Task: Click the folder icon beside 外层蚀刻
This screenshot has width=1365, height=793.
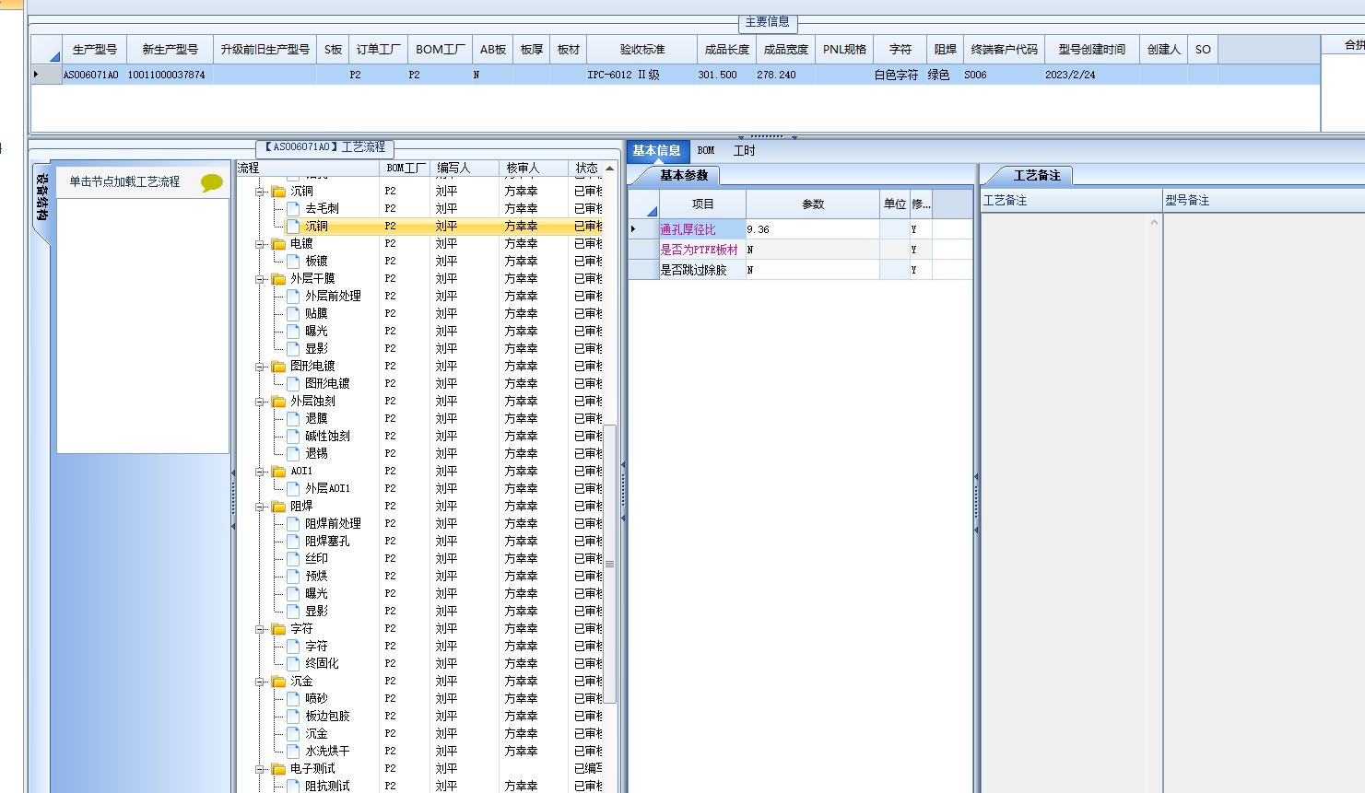Action: [278, 402]
